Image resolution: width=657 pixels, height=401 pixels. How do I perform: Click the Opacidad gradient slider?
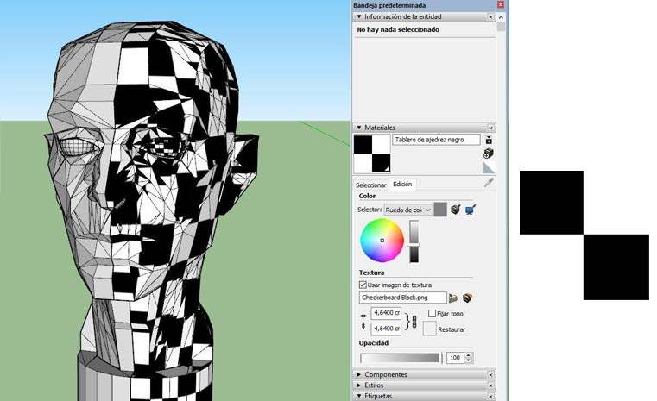point(400,357)
